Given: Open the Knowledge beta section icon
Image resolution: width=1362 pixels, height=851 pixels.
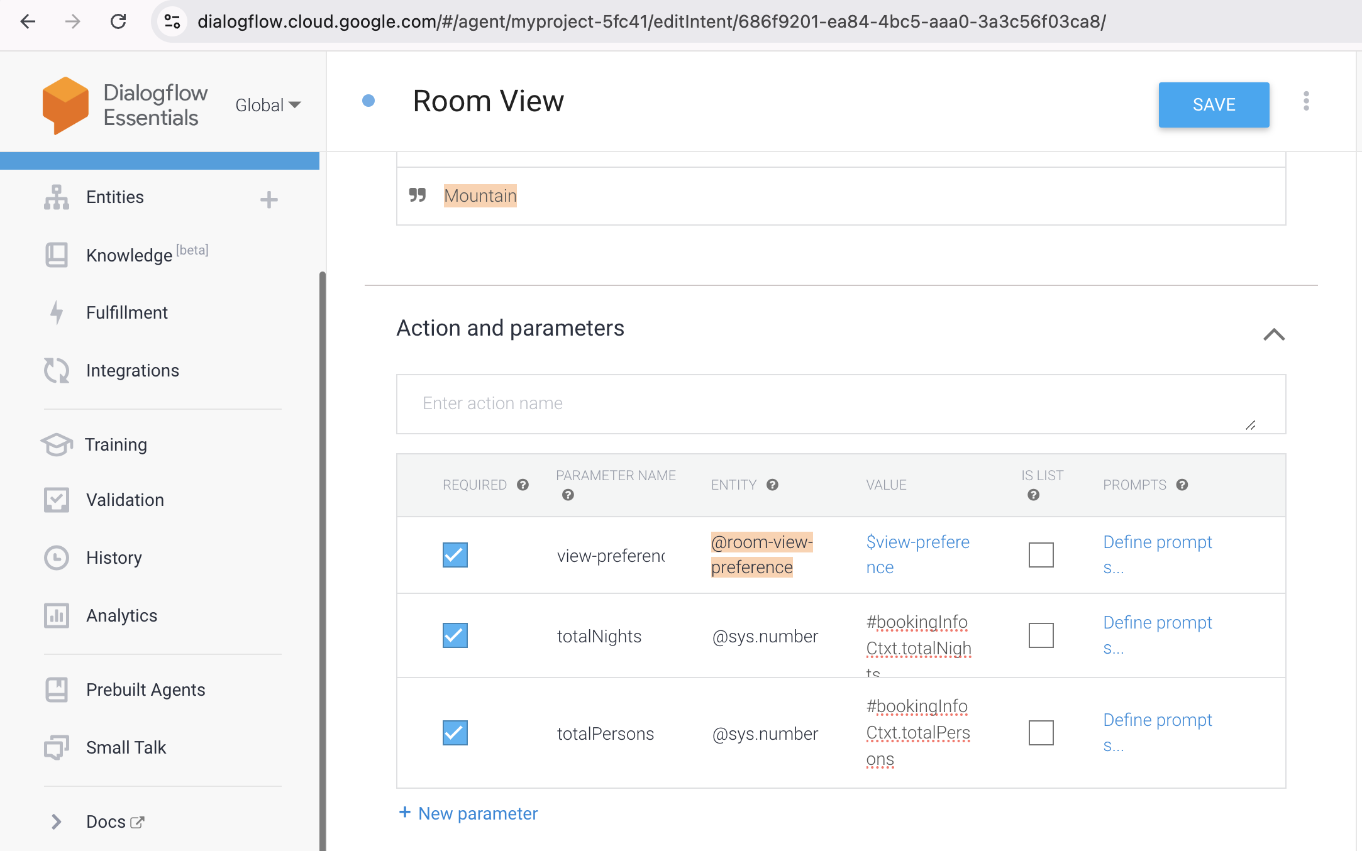Looking at the screenshot, I should coord(57,255).
